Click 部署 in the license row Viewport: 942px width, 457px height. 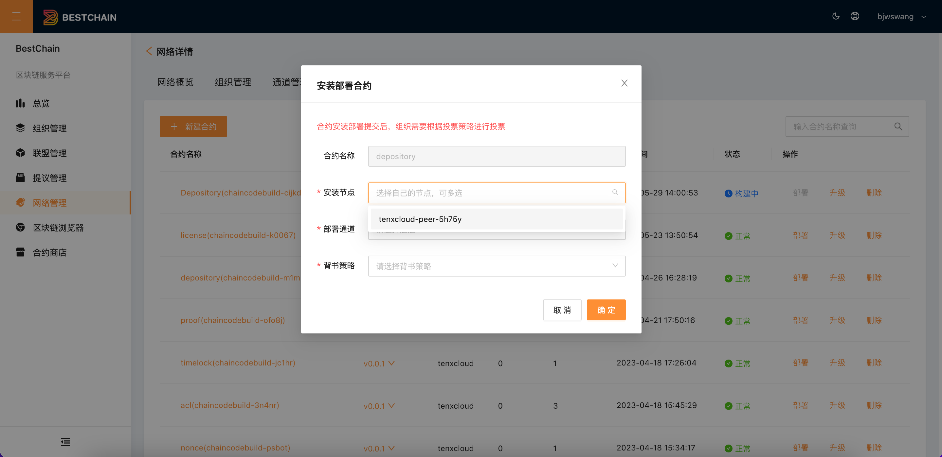[x=801, y=235]
